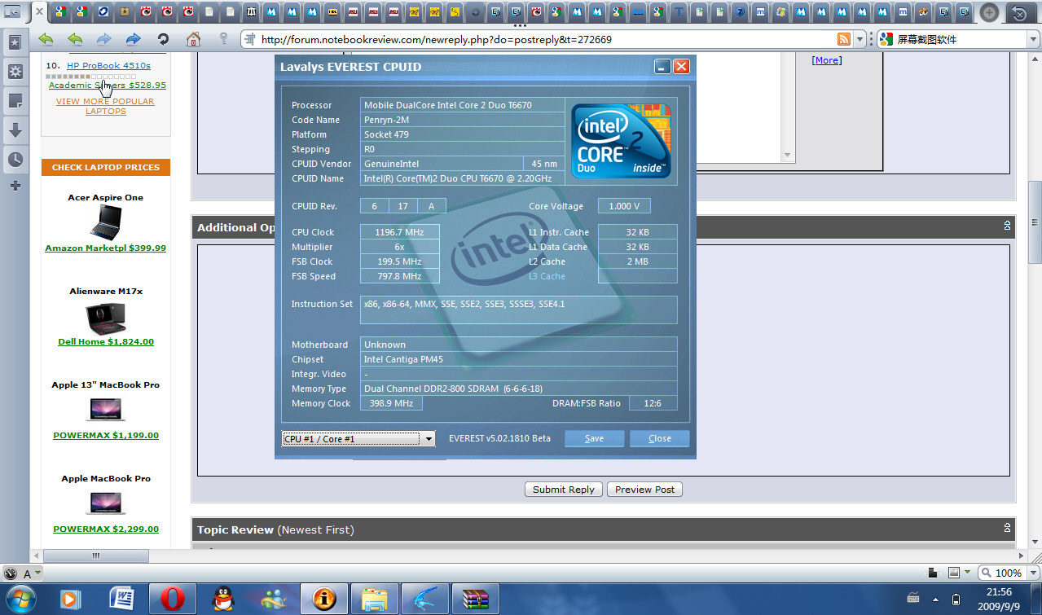Open the closed tabs trash icon
Image resolution: width=1042 pixels, height=615 pixels.
pos(1018,13)
